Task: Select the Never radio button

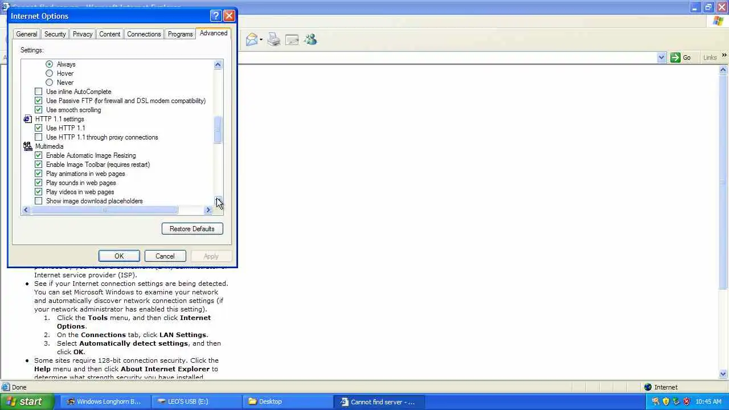Action: [x=50, y=83]
